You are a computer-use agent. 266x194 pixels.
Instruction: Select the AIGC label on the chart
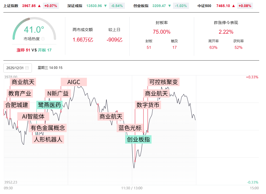pos(74,82)
